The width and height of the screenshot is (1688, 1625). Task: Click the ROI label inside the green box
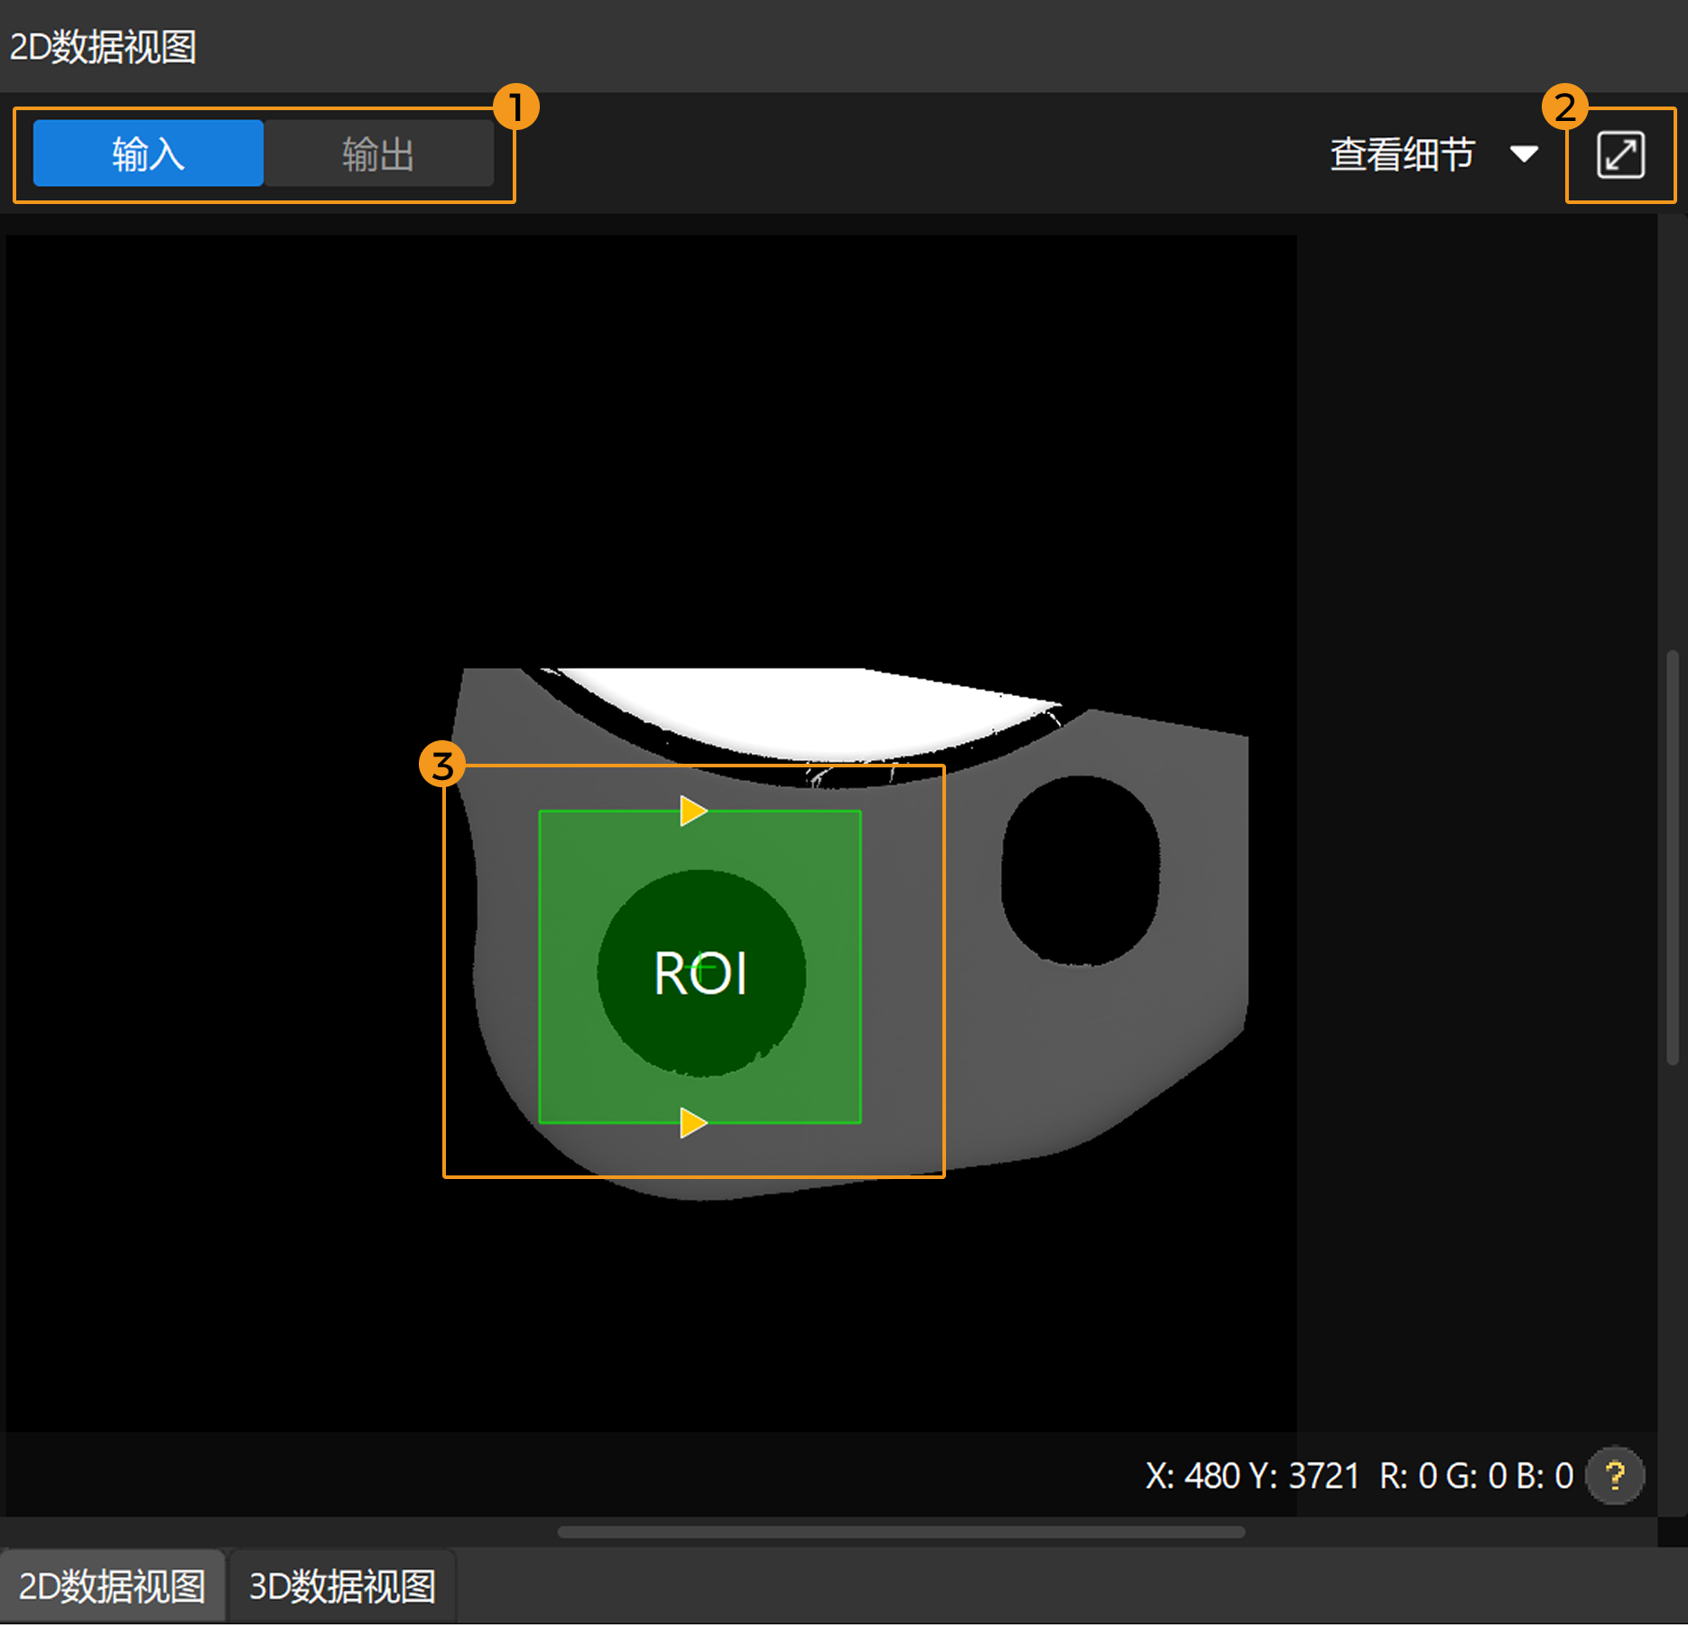point(701,972)
